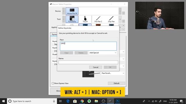The height and width of the screenshot is (104, 186).
Task: Select the Touch tool icon
Action: [85, 19]
